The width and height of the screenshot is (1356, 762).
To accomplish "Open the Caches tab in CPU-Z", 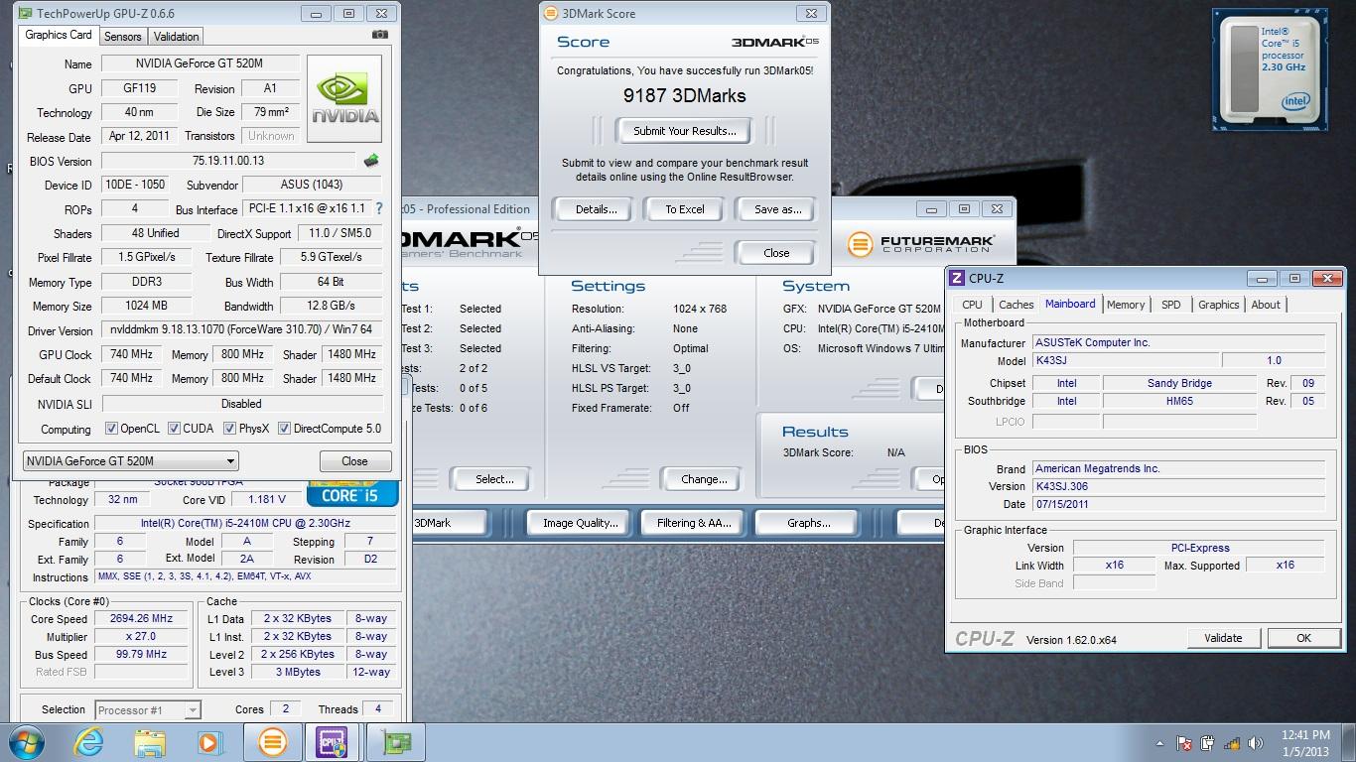I will [1016, 305].
